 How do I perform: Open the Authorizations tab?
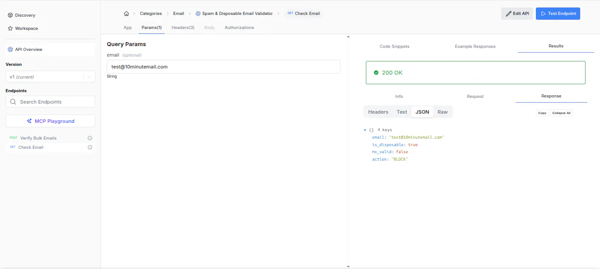point(239,28)
